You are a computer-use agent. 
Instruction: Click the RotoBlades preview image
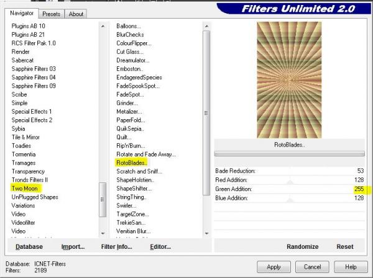pos(290,79)
